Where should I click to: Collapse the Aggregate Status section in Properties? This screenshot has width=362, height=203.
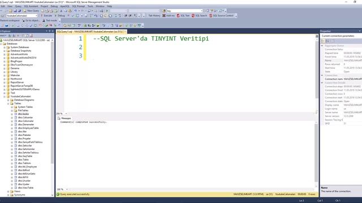[322, 46]
